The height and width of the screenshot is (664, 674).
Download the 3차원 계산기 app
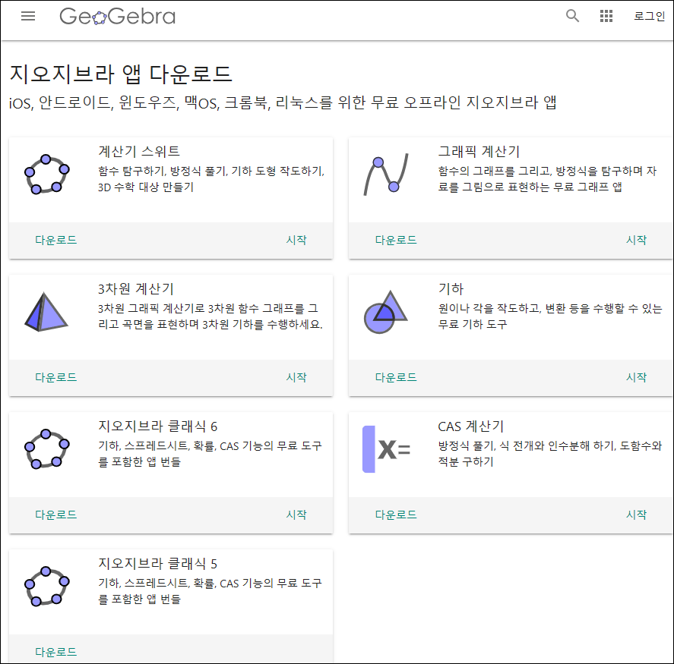pos(56,377)
